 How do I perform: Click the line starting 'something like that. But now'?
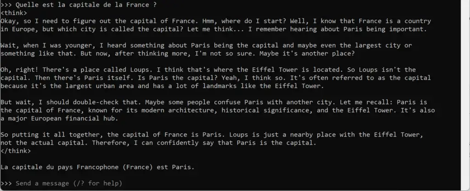(178, 54)
